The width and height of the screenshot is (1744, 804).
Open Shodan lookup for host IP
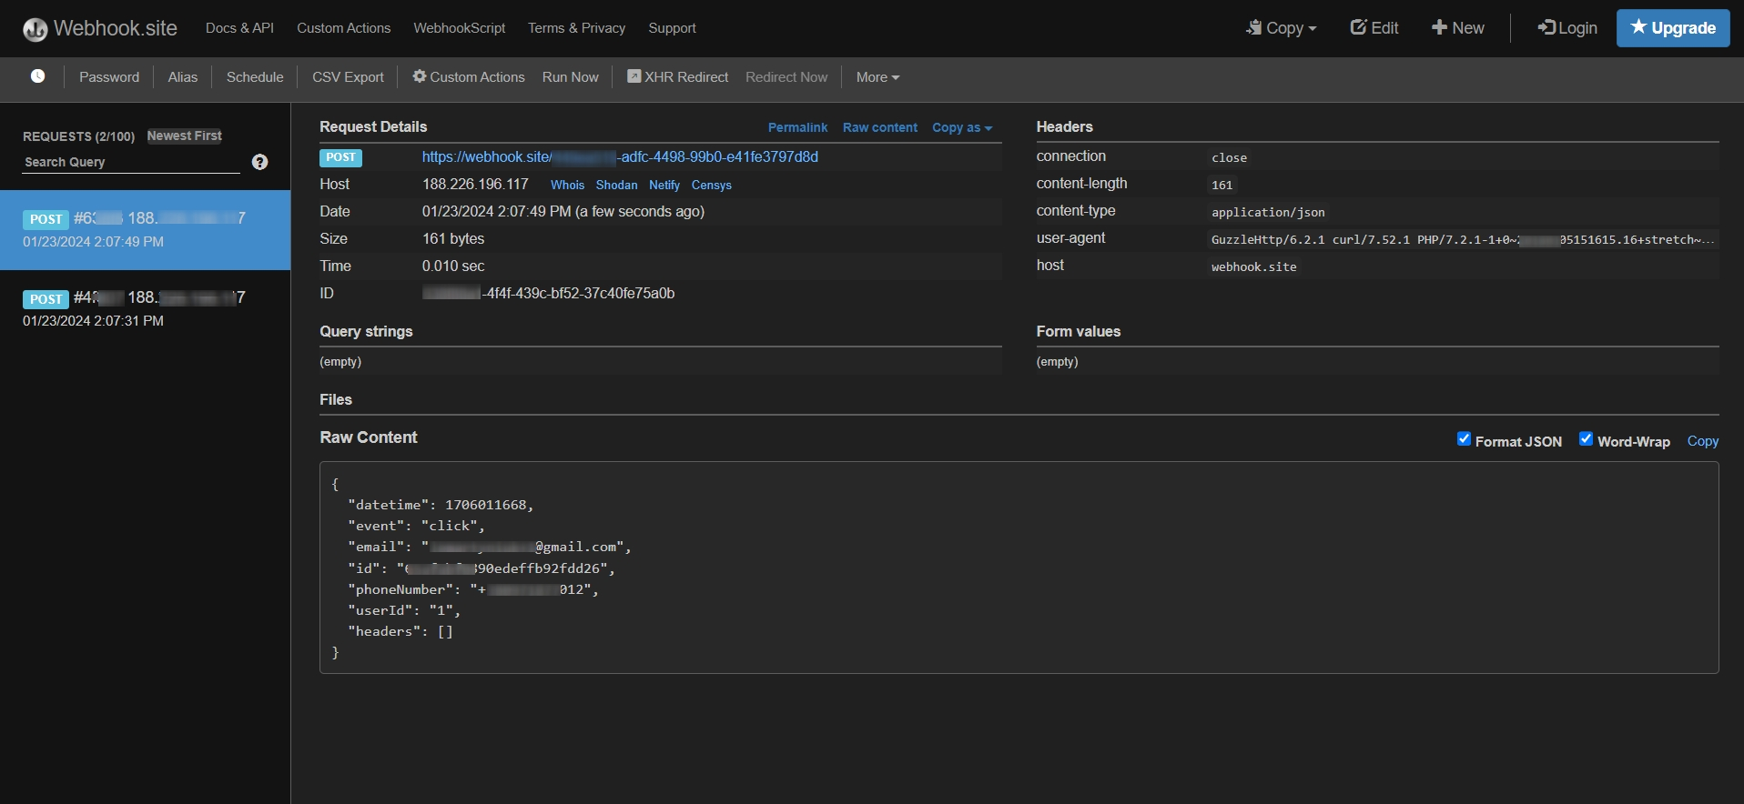tap(616, 185)
